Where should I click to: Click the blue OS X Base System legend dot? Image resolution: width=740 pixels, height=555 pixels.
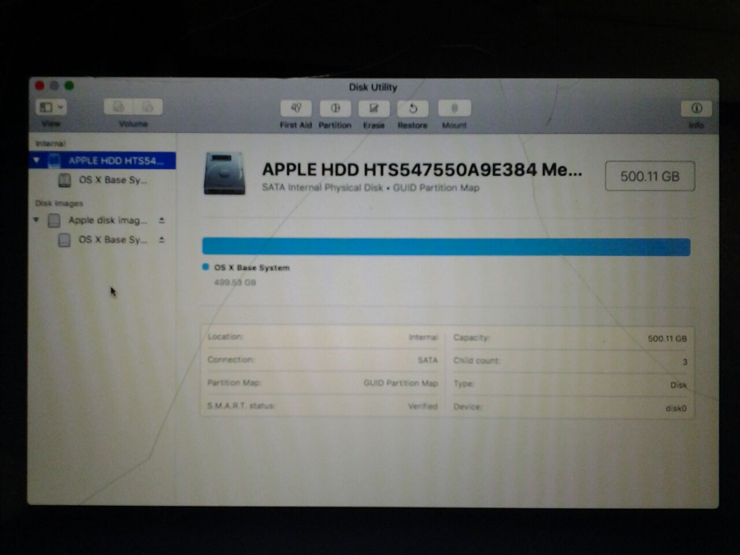(206, 267)
